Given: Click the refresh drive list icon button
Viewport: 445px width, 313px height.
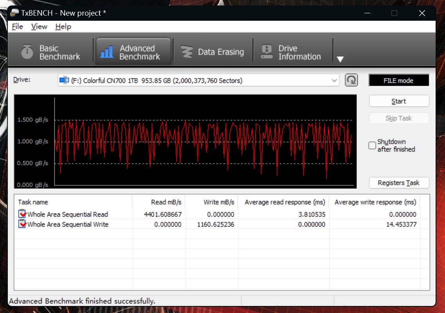Looking at the screenshot, I should click(x=351, y=80).
